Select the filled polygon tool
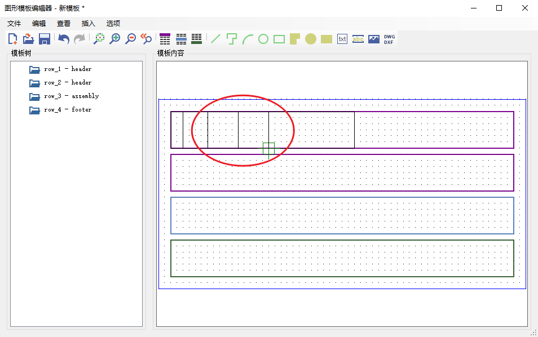Viewport: 538px width, 337px height. 295,39
